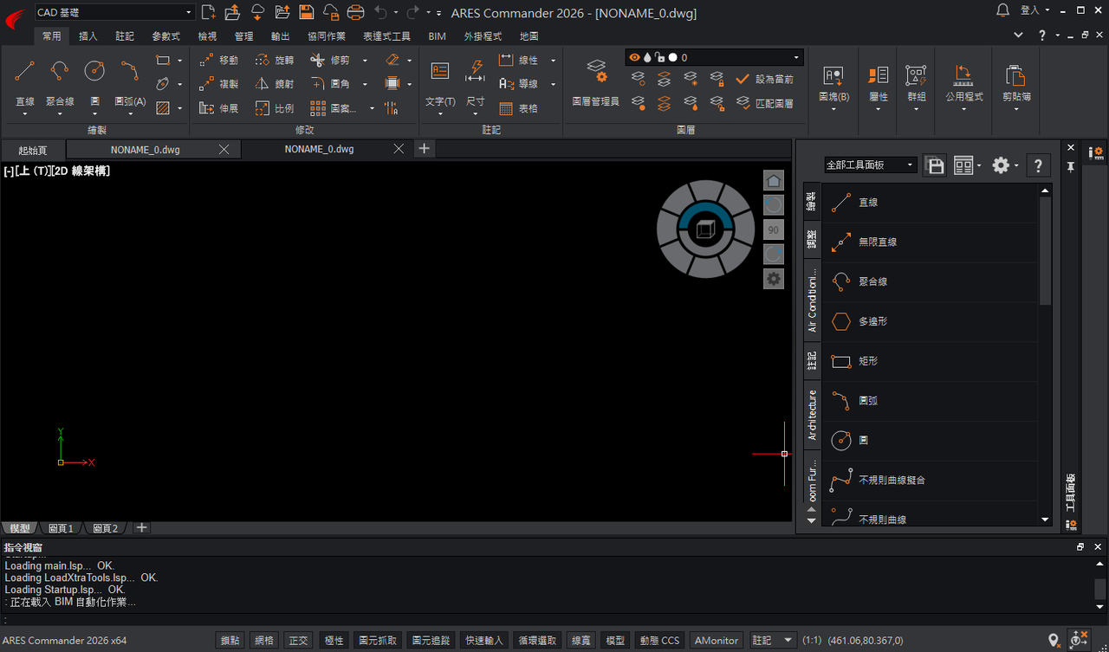Image resolution: width=1109 pixels, height=652 pixels.
Task: Click the 設為當前 button
Action: pos(765,79)
